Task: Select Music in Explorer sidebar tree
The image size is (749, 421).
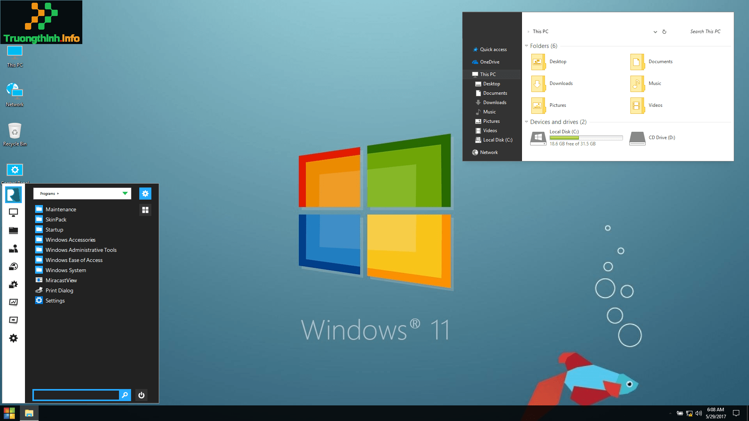Action: pos(485,112)
